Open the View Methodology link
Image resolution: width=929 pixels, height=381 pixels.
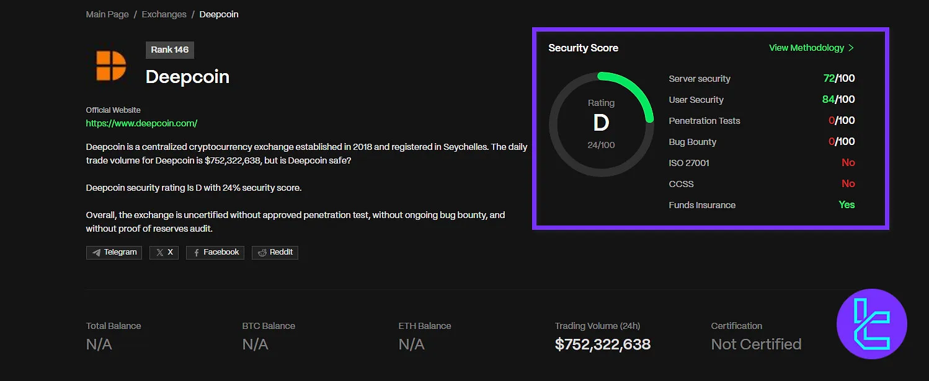[806, 48]
